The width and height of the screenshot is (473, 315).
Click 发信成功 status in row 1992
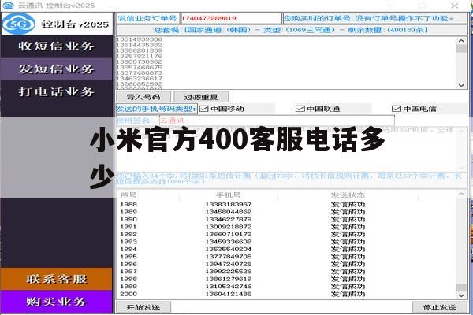348,234
